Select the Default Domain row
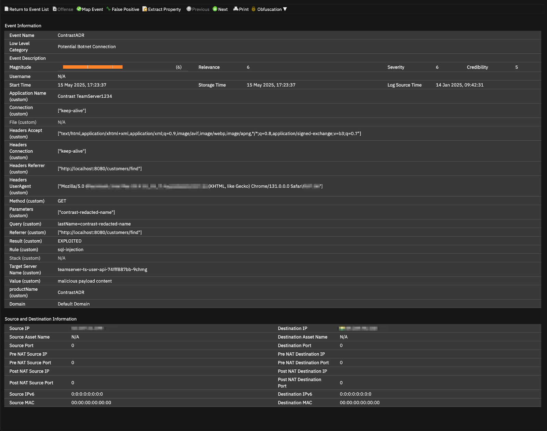 coord(74,304)
